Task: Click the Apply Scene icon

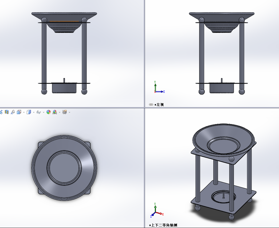Action: tap(55, 112)
